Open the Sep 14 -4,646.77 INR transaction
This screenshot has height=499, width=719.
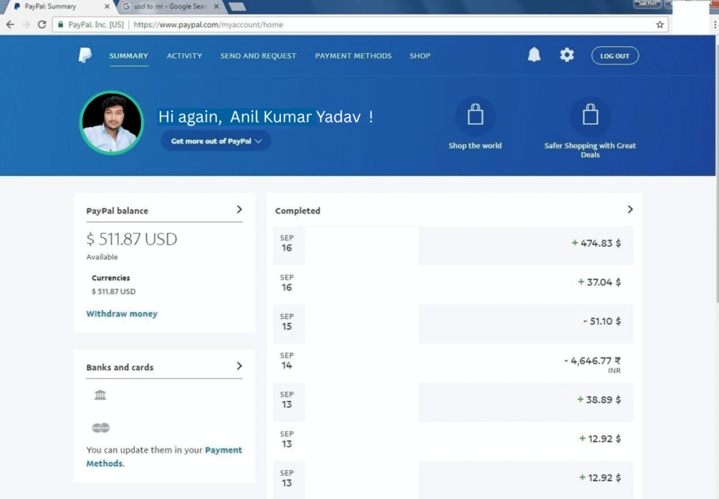pyautogui.click(x=453, y=363)
